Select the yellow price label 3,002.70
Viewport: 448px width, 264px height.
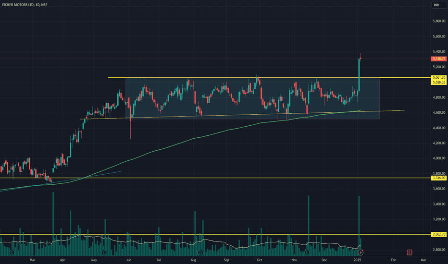pyautogui.click(x=439, y=234)
